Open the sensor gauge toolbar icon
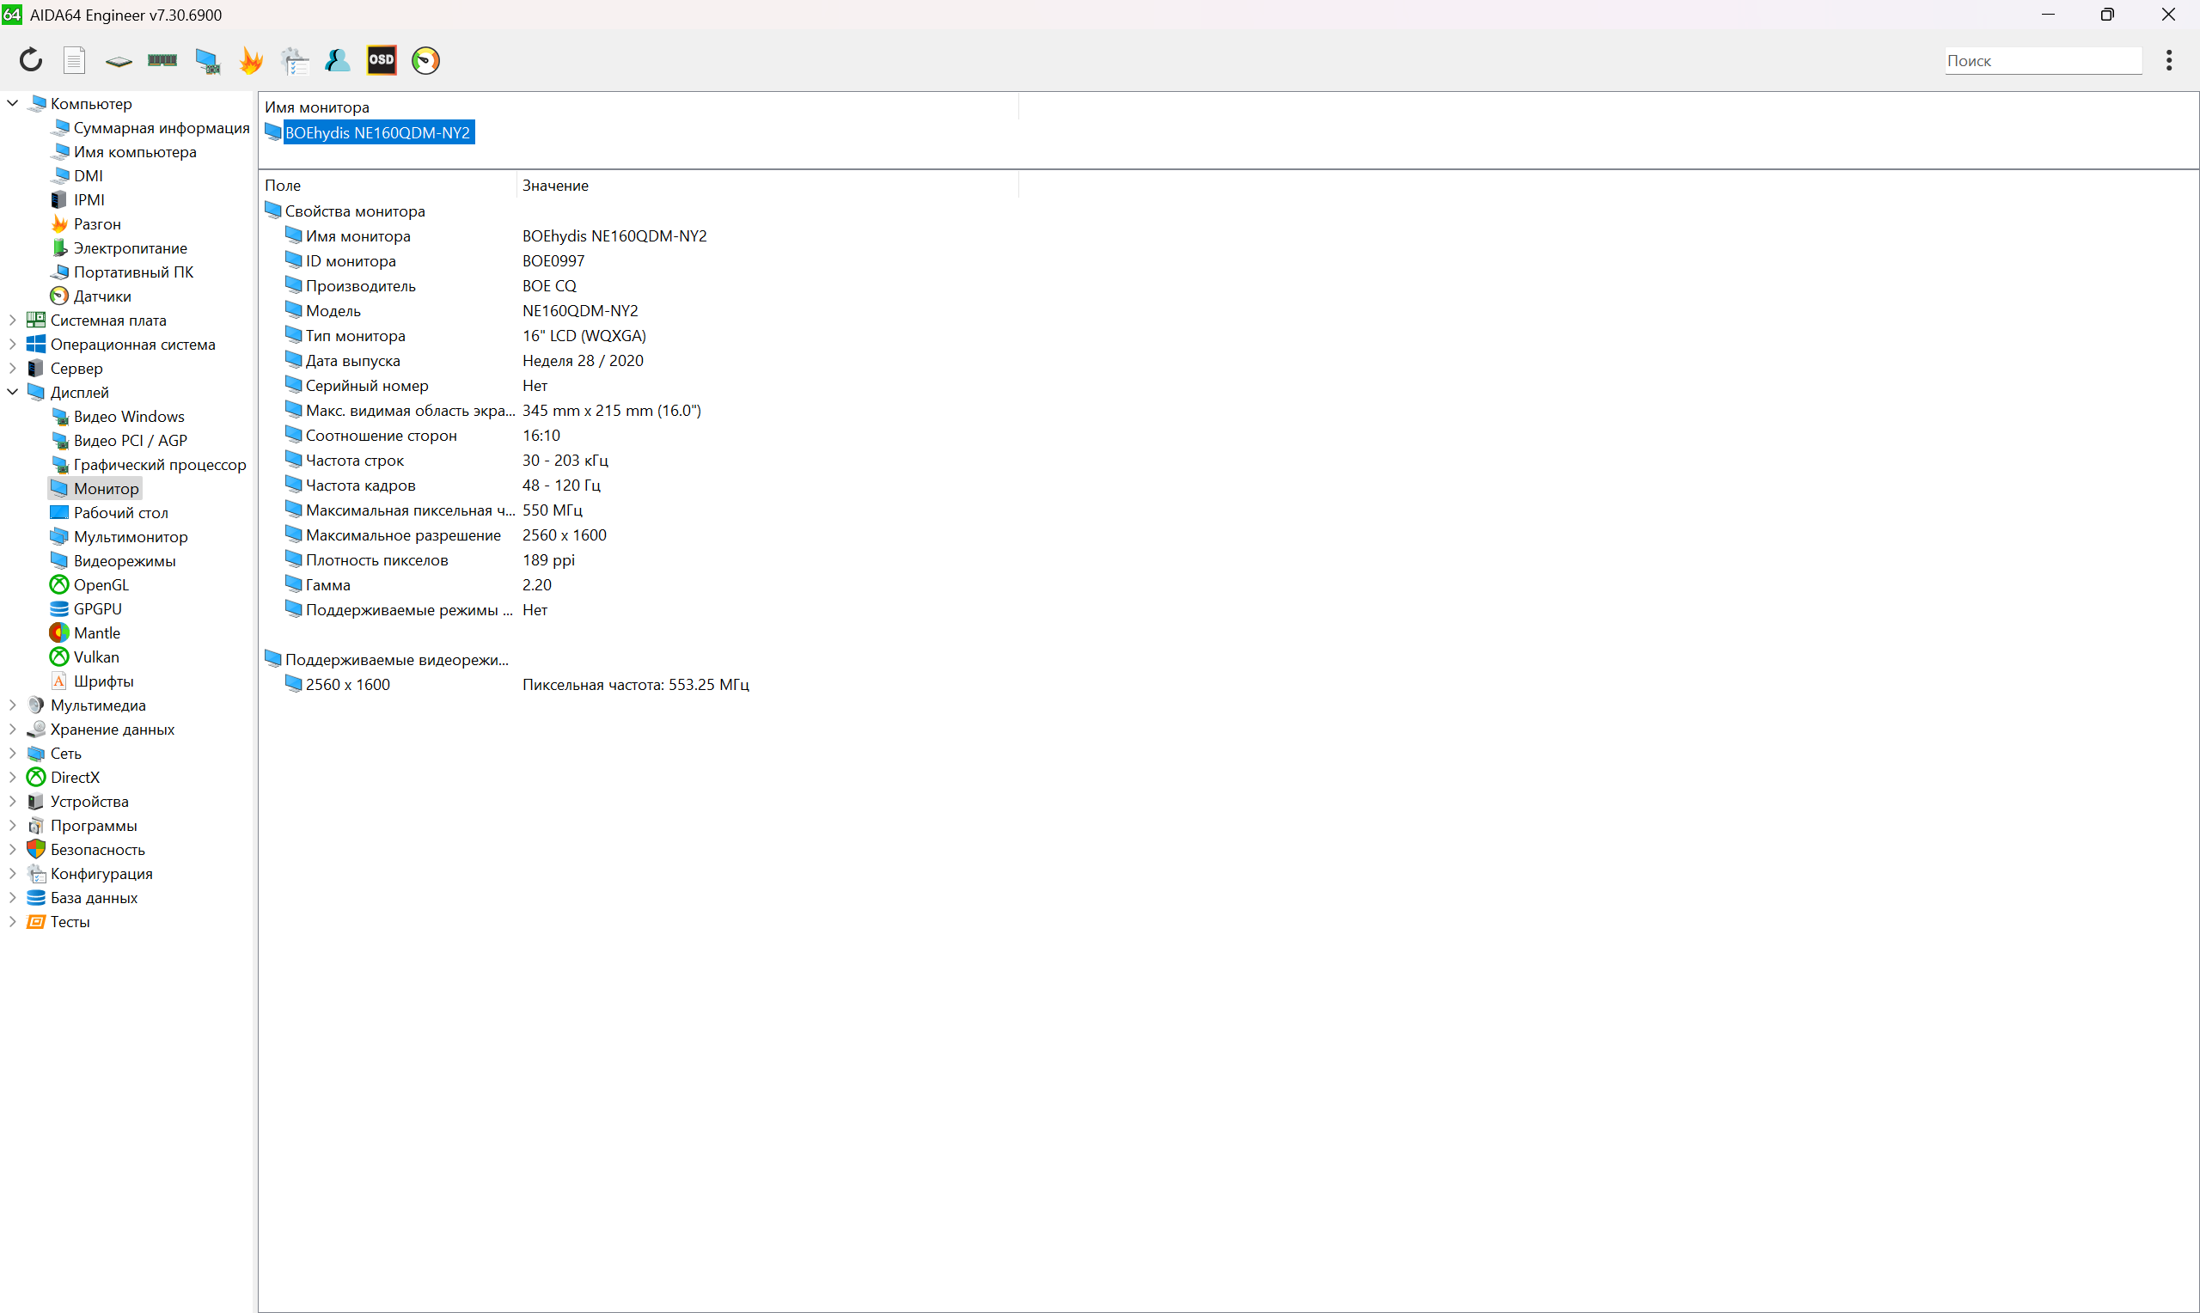 425,60
